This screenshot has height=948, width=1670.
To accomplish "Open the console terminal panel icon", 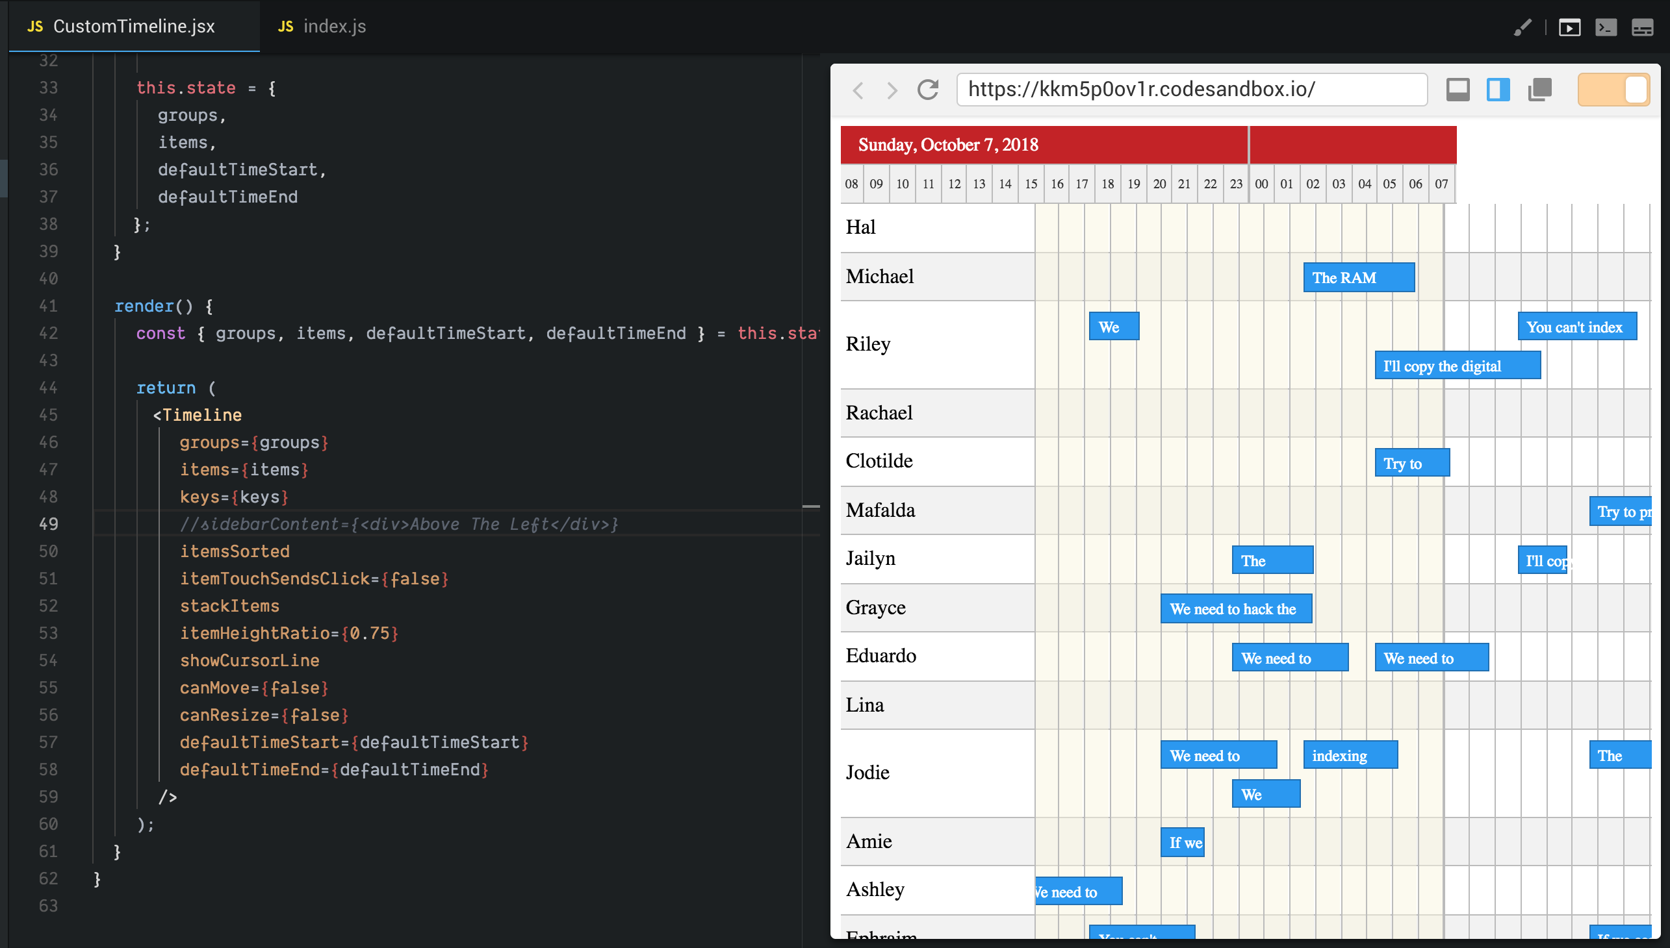I will point(1607,27).
